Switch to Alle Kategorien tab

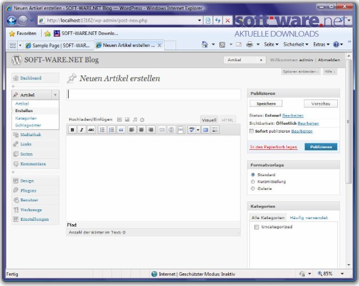tap(268, 218)
